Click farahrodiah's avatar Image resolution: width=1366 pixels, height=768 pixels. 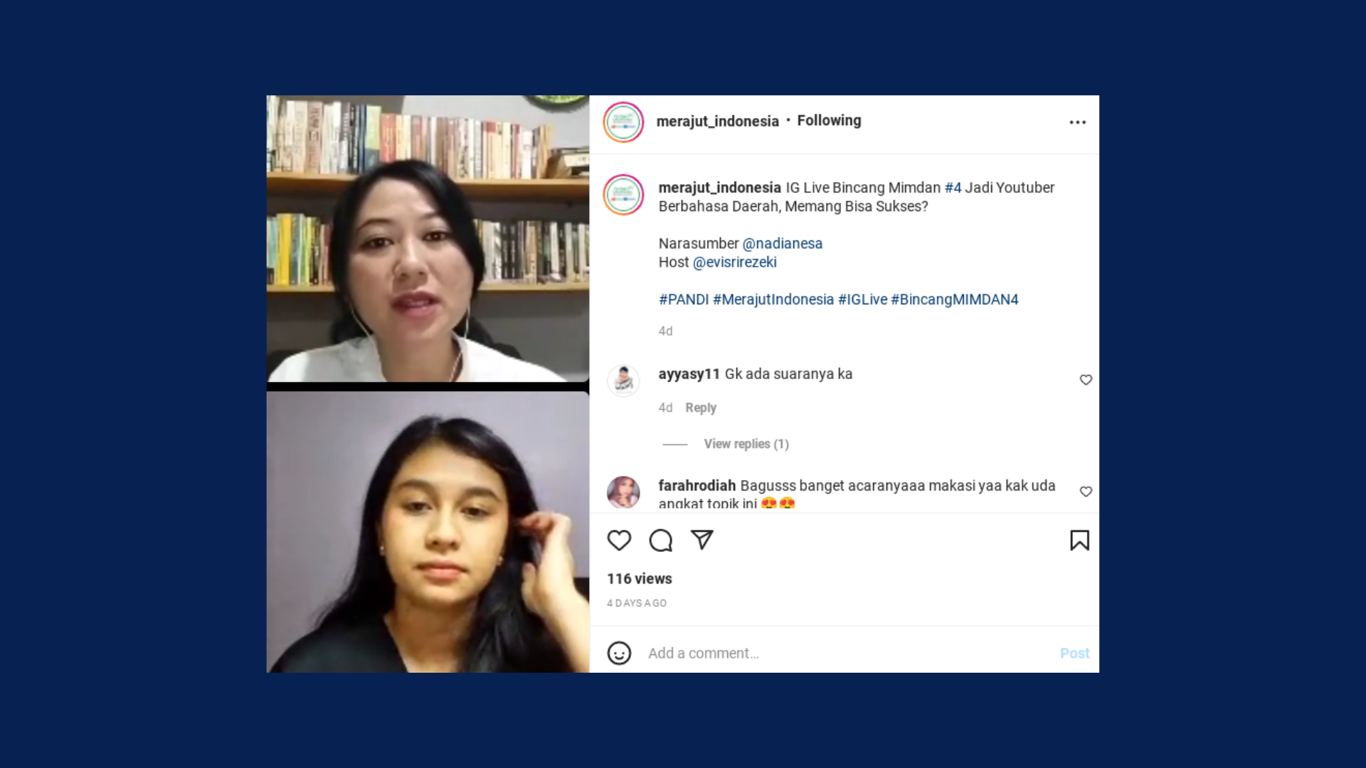point(623,492)
